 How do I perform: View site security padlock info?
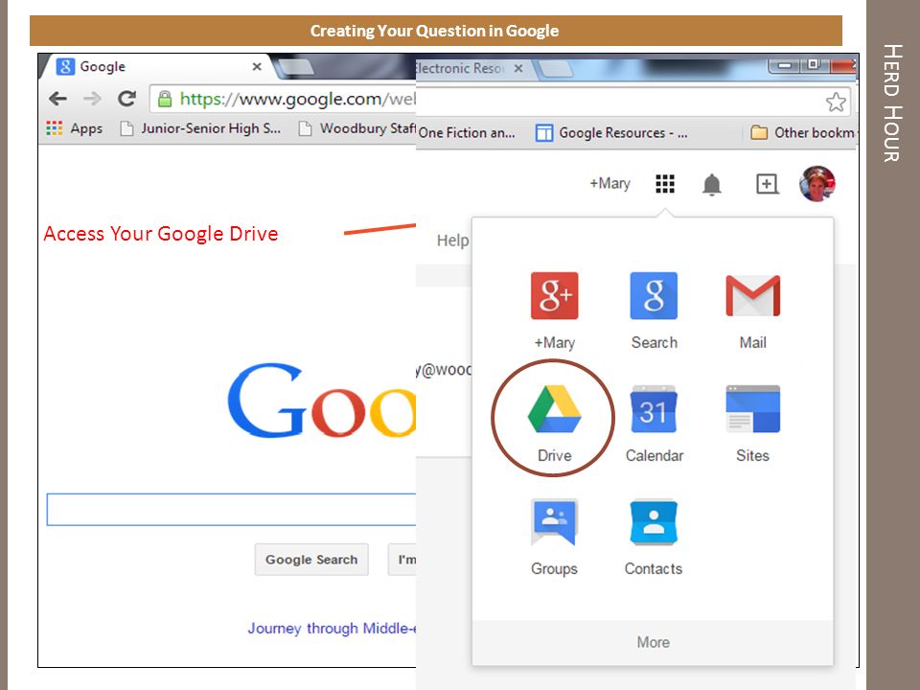click(x=166, y=99)
